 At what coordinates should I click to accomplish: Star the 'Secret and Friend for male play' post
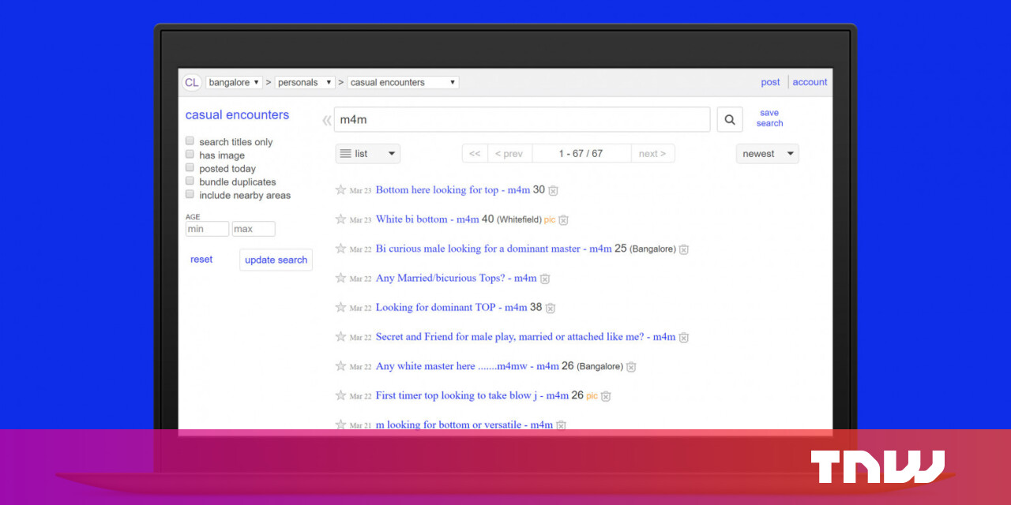[x=340, y=336]
